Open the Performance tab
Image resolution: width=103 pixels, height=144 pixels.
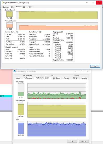(x=28, y=78)
